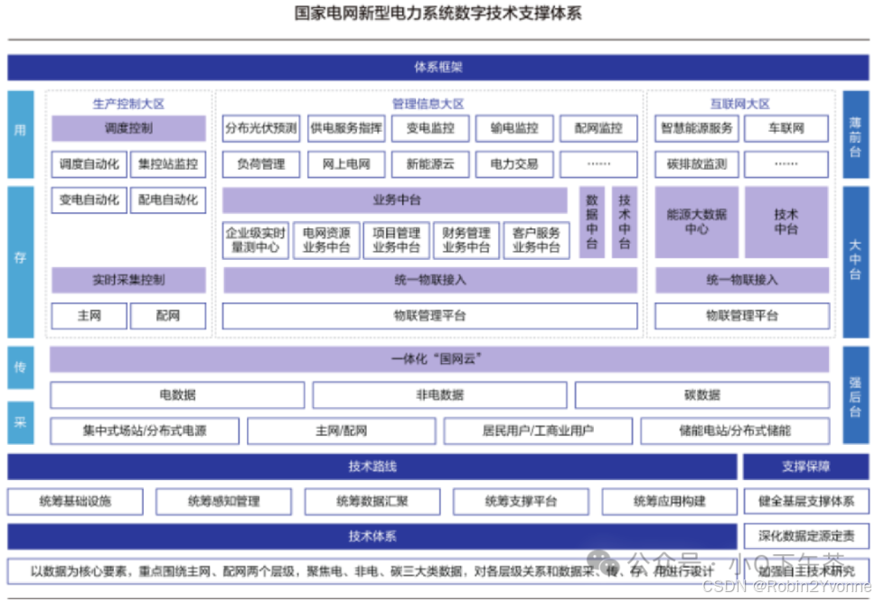Click 物联管理平台 in the 管理信息大区
The height and width of the screenshot is (602, 875).
[x=430, y=316]
